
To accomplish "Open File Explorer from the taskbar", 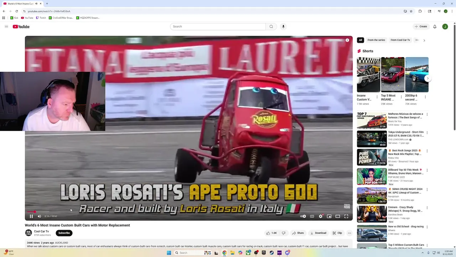I will [x=232, y=253].
